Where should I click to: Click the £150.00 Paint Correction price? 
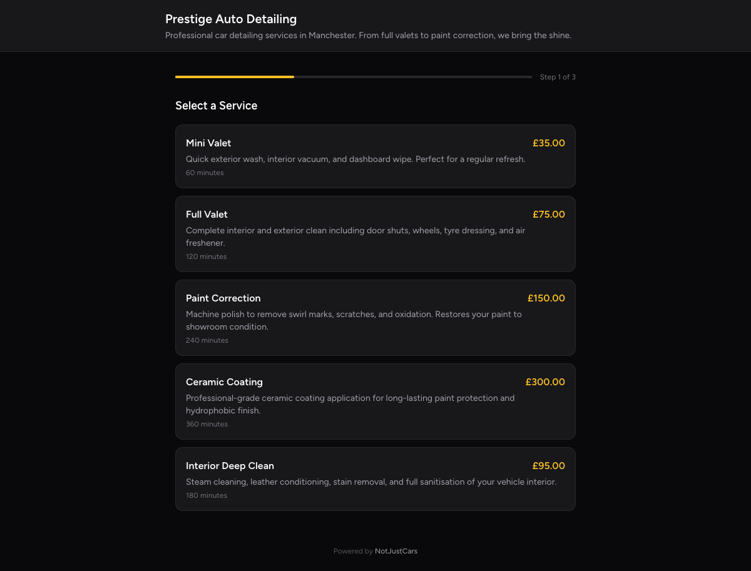click(x=546, y=298)
